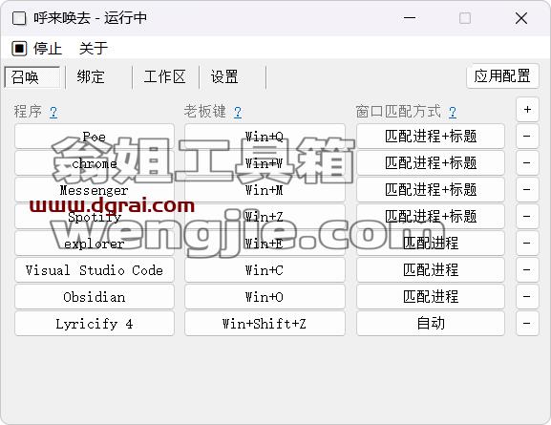Screen dimensions: 551x425
Task: Click the help question mark beside 程序
Action: pyautogui.click(x=53, y=112)
